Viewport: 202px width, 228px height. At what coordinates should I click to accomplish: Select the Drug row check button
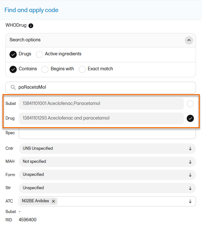pos(190,118)
